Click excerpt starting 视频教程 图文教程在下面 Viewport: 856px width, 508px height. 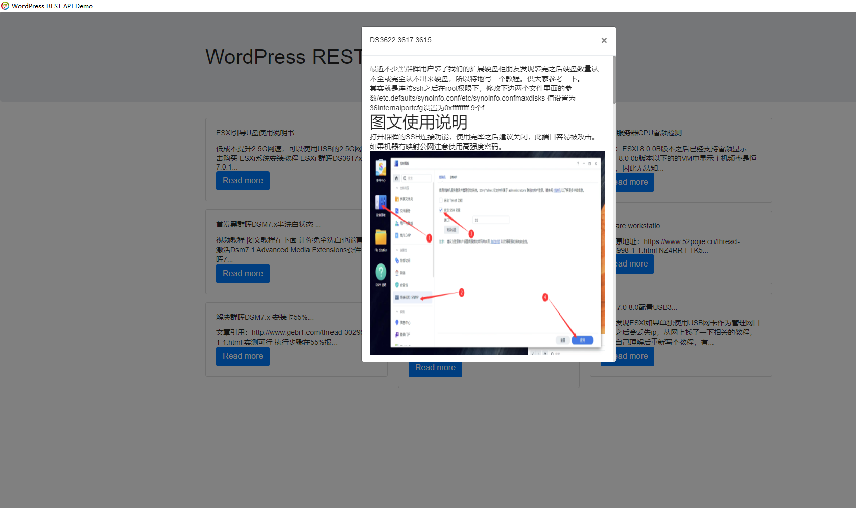(x=289, y=250)
